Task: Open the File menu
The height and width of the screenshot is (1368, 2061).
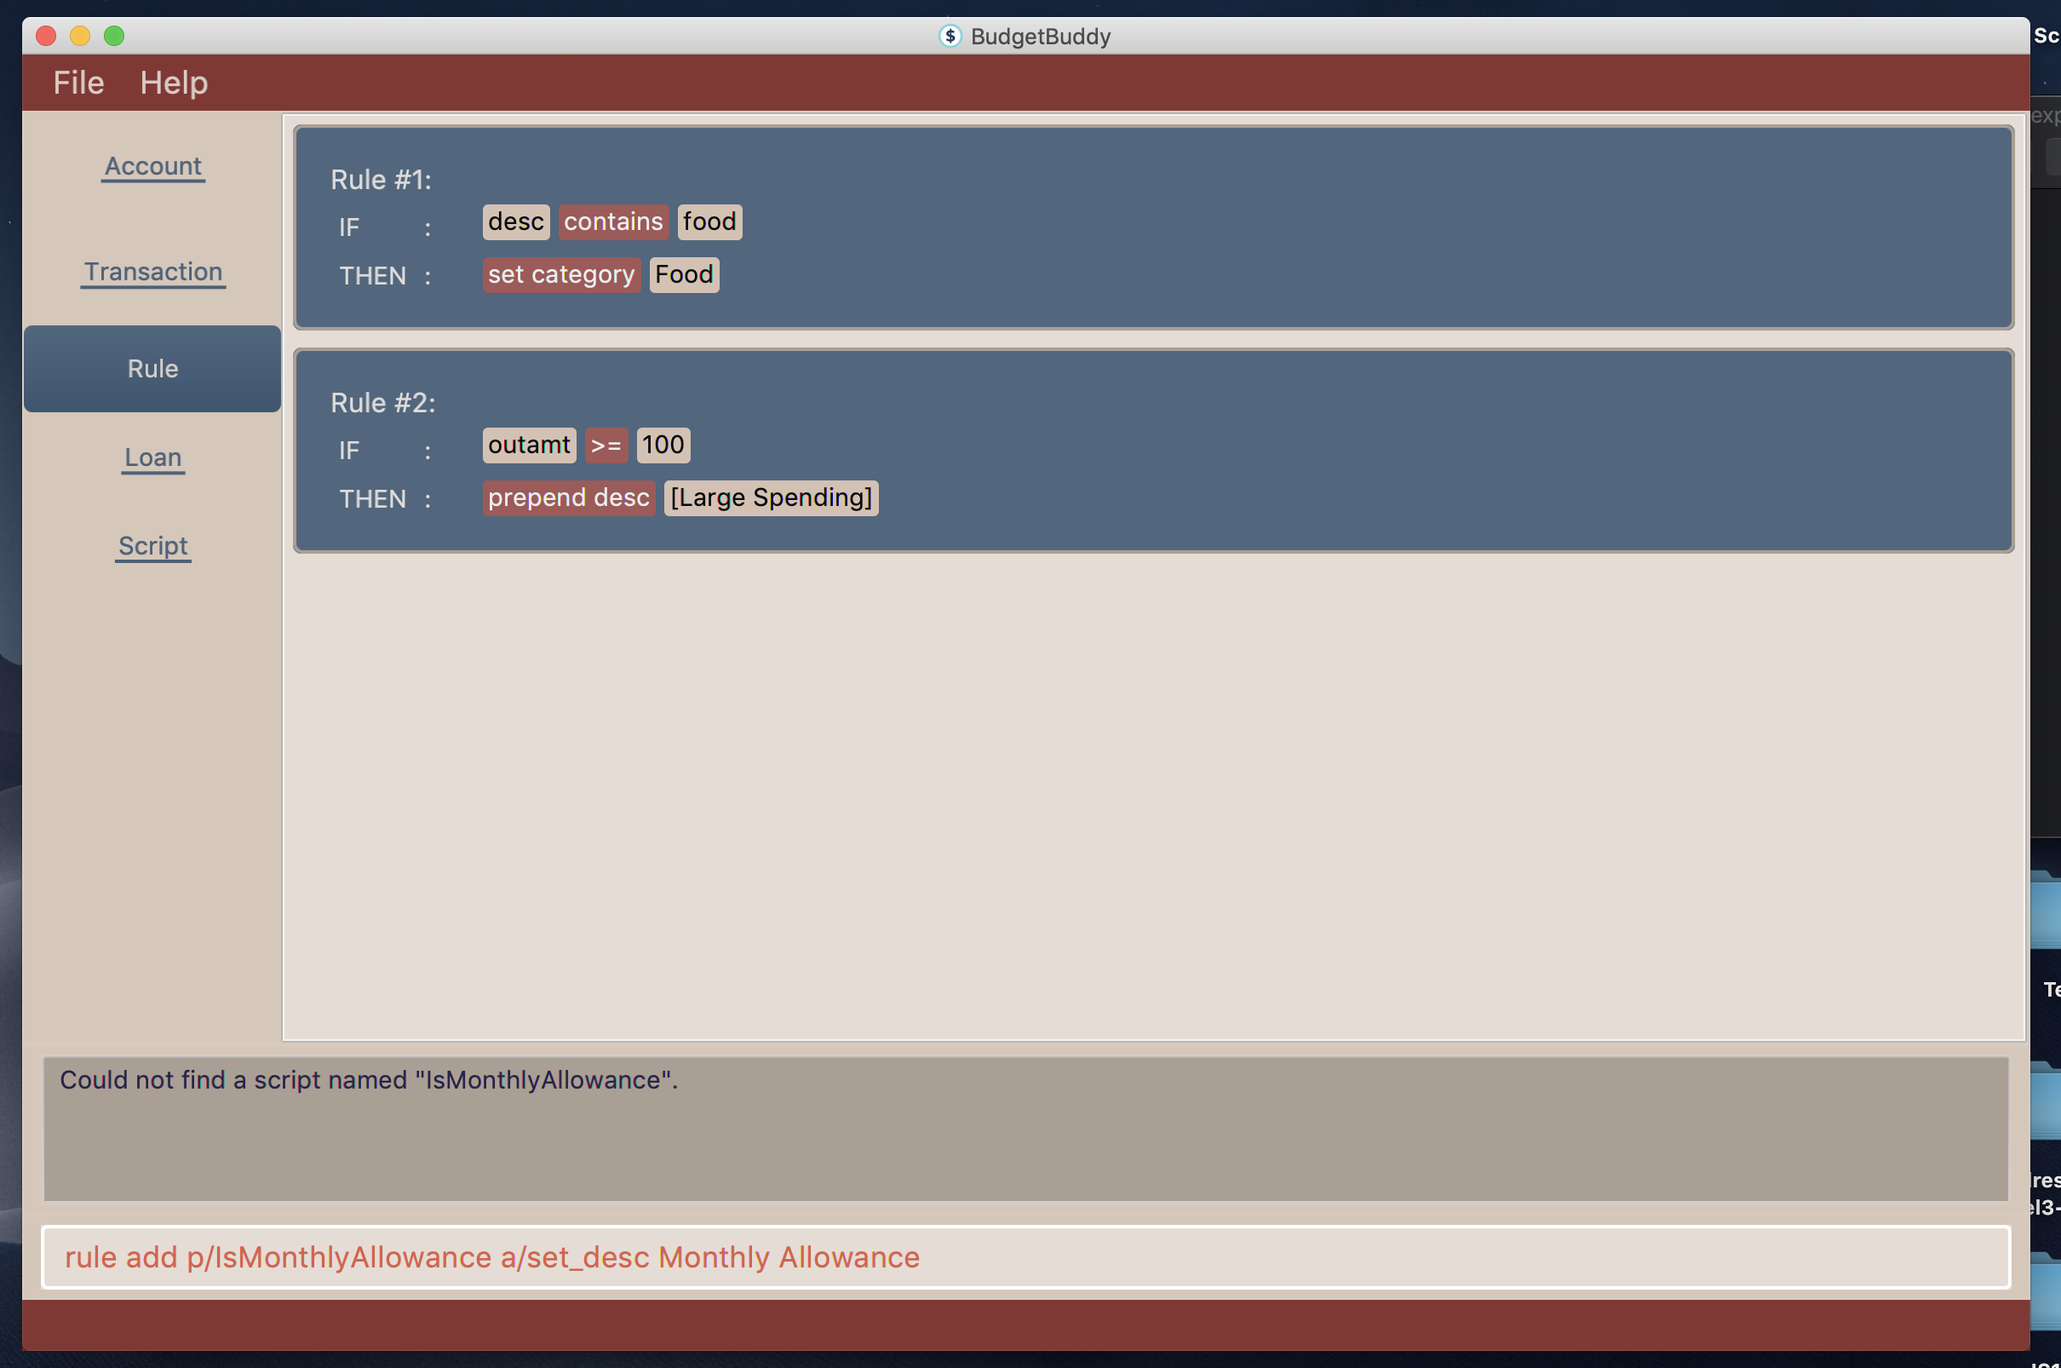Action: [x=78, y=81]
